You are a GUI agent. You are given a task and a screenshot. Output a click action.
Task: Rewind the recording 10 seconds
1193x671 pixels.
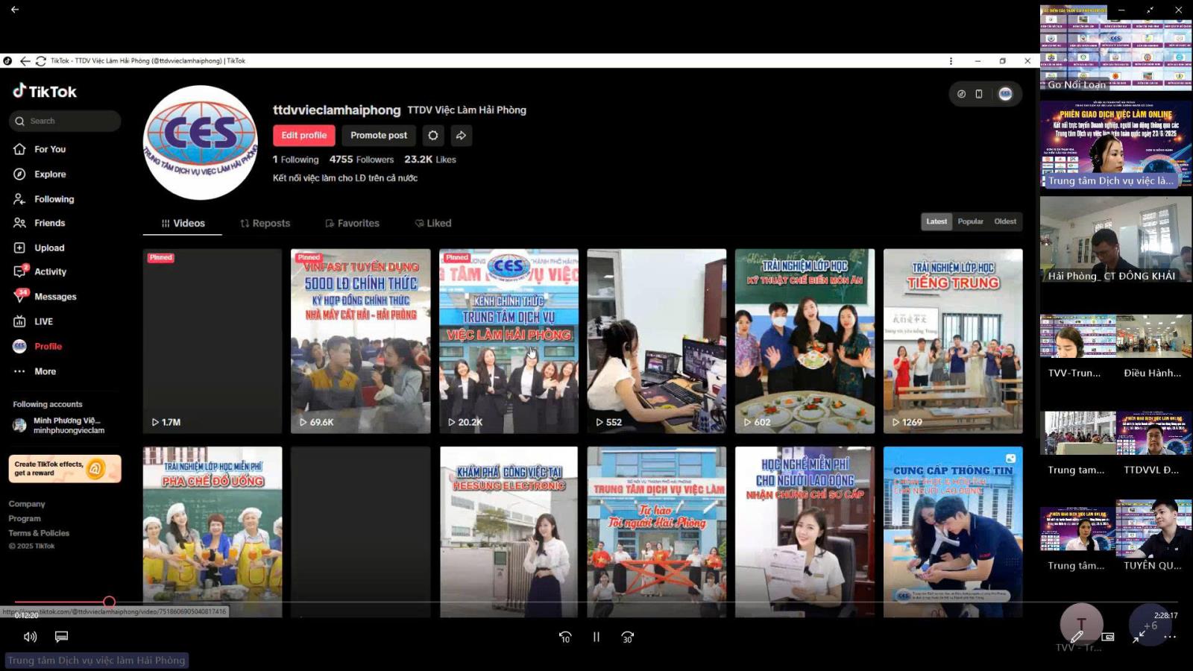point(565,637)
